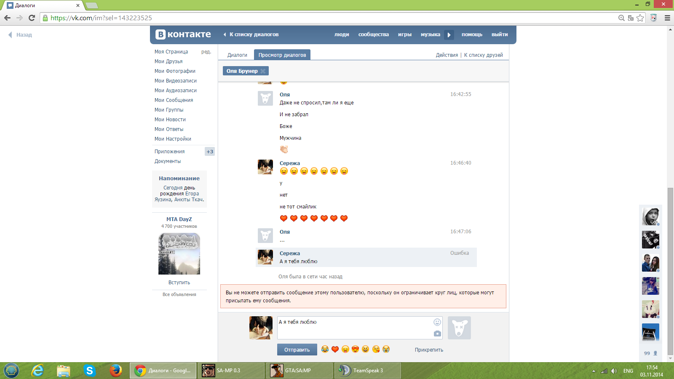This screenshot has width=674, height=379.
Task: Click Отправить send button
Action: click(x=297, y=350)
